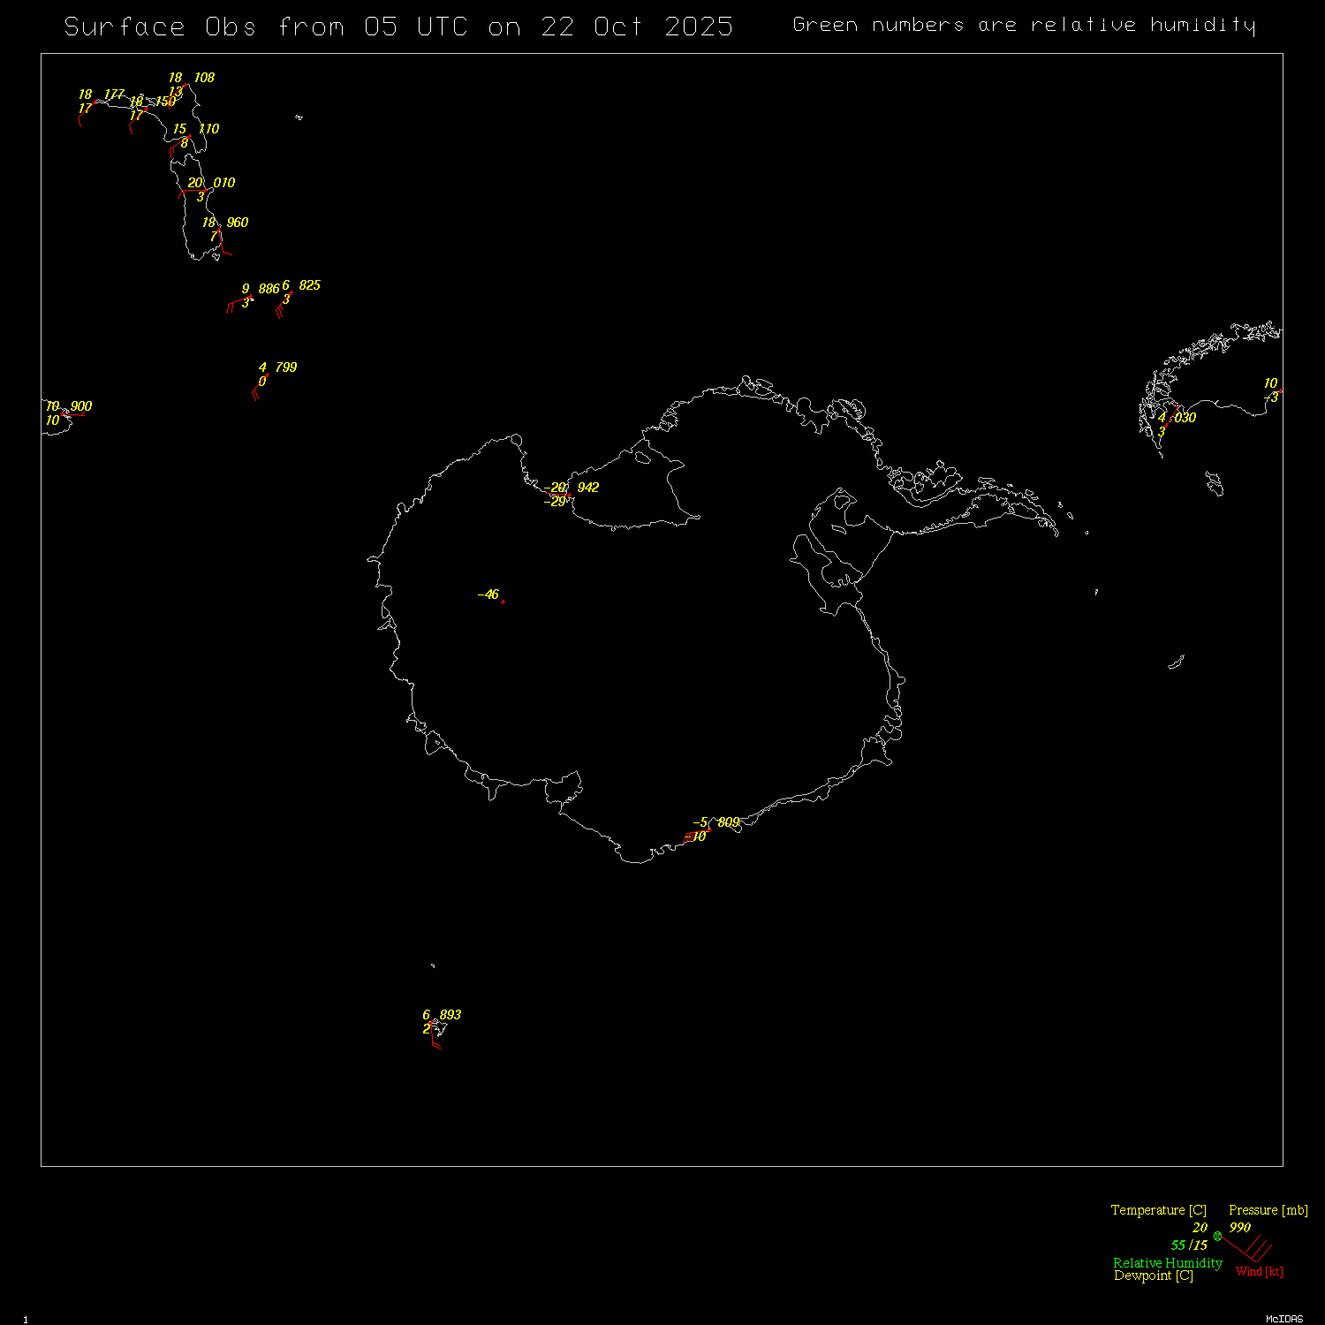The height and width of the screenshot is (1325, 1325).
Task: Select the left-edge station with pressure 900
Action: click(64, 413)
